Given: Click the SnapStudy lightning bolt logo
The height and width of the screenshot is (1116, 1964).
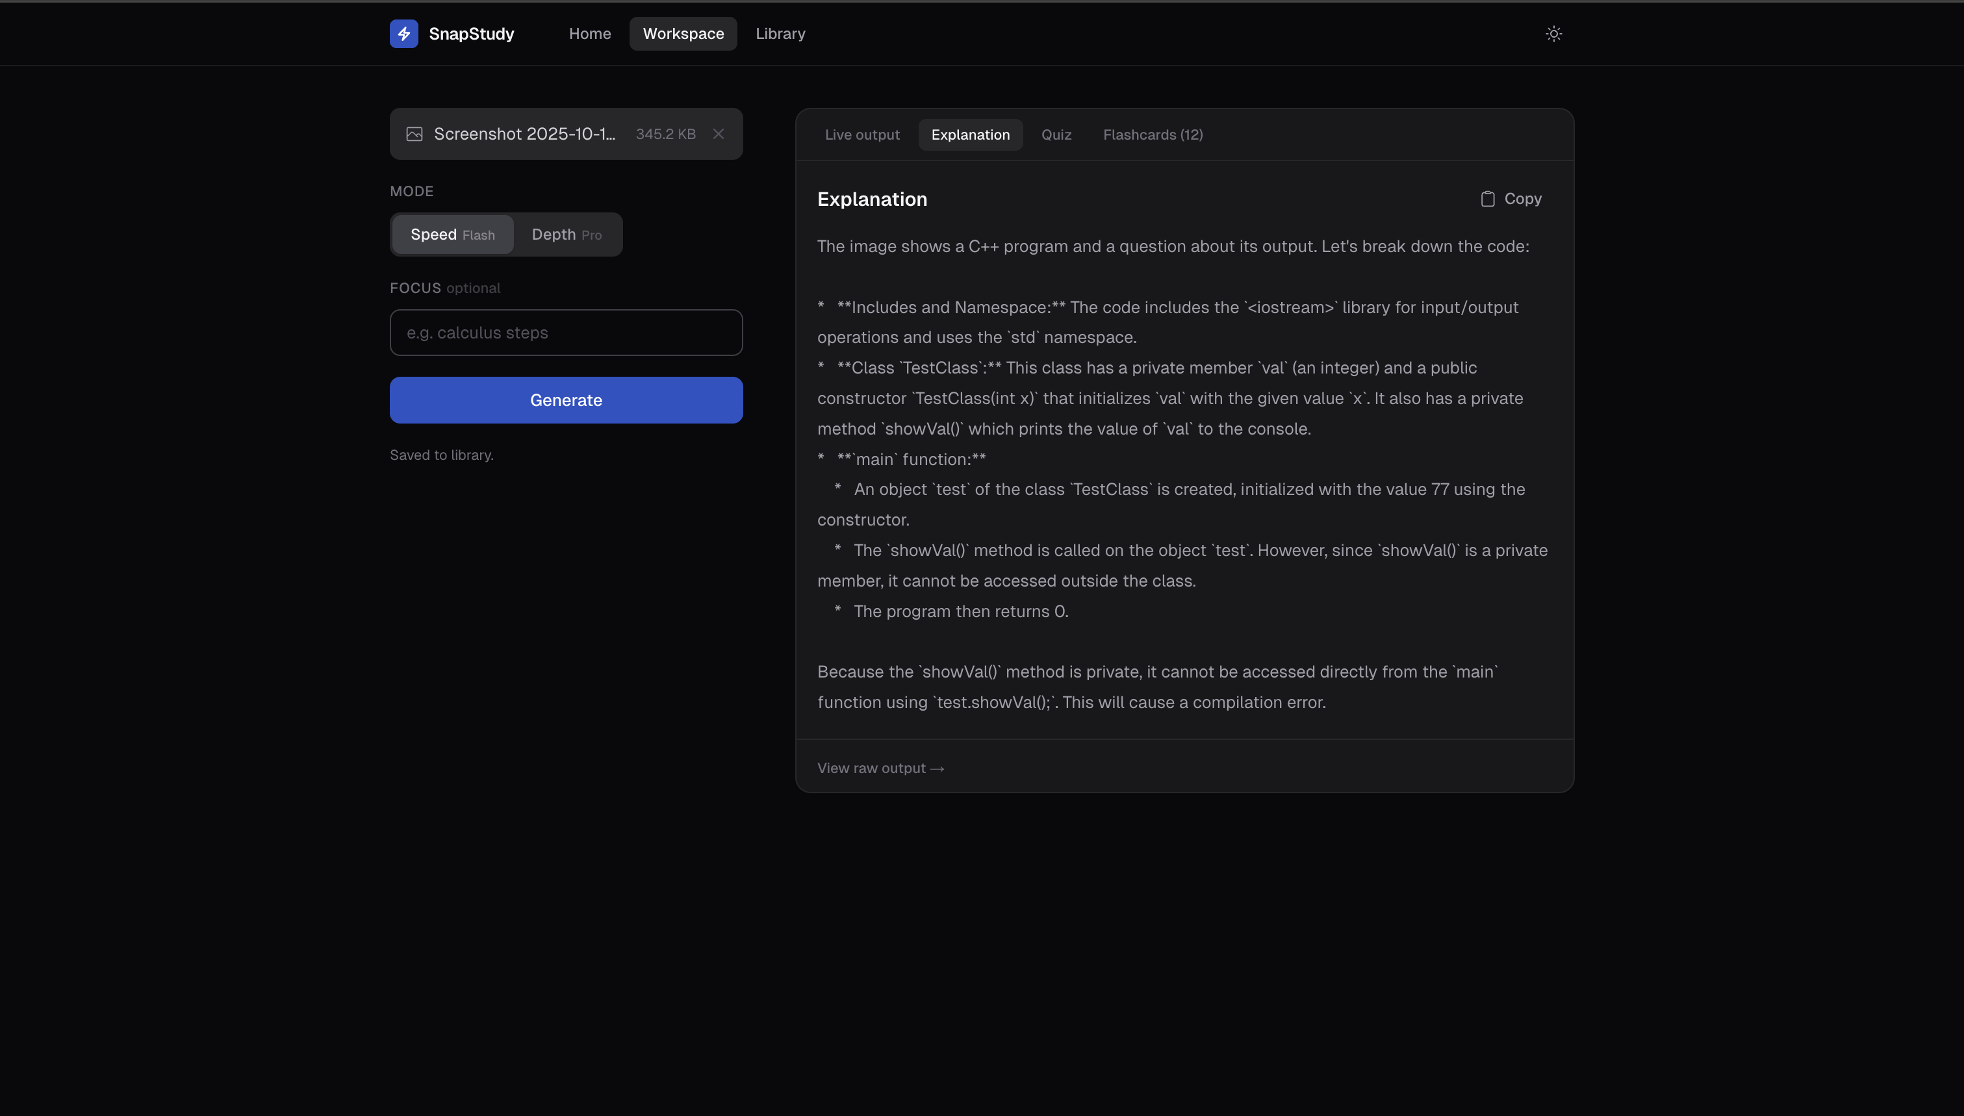Looking at the screenshot, I should coord(403,34).
